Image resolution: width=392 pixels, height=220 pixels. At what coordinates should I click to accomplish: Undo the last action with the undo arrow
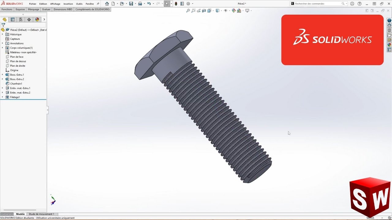(x=149, y=4)
